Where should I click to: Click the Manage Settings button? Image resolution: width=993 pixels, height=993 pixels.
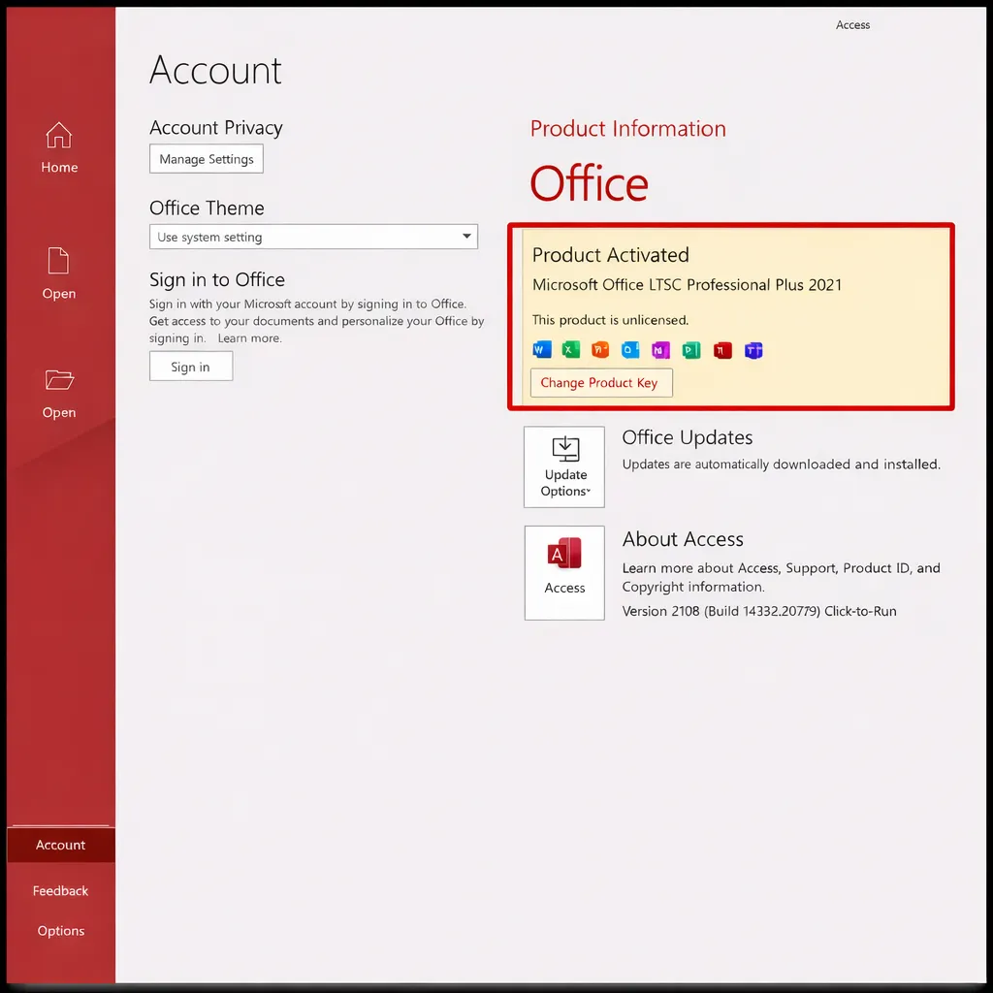(x=206, y=158)
